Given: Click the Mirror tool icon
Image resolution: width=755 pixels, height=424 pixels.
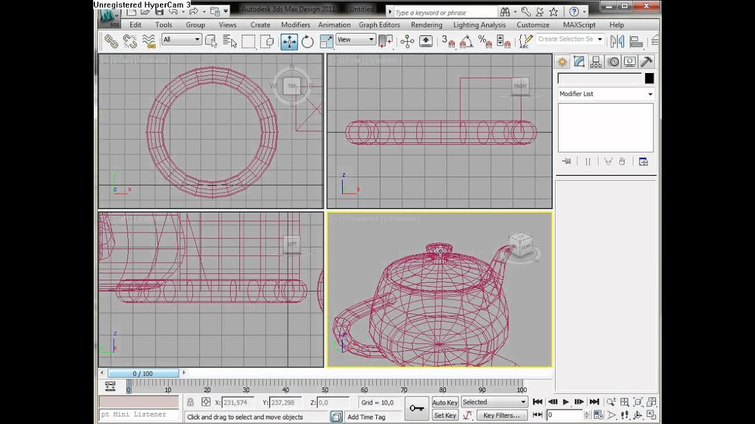Looking at the screenshot, I should click(617, 41).
